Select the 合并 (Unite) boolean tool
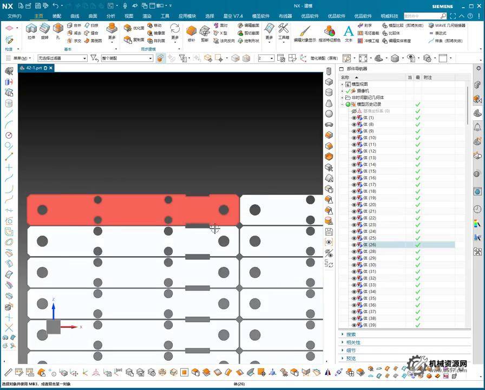 tap(74, 25)
